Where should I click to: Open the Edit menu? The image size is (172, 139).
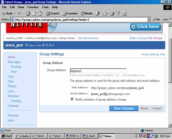[12, 7]
